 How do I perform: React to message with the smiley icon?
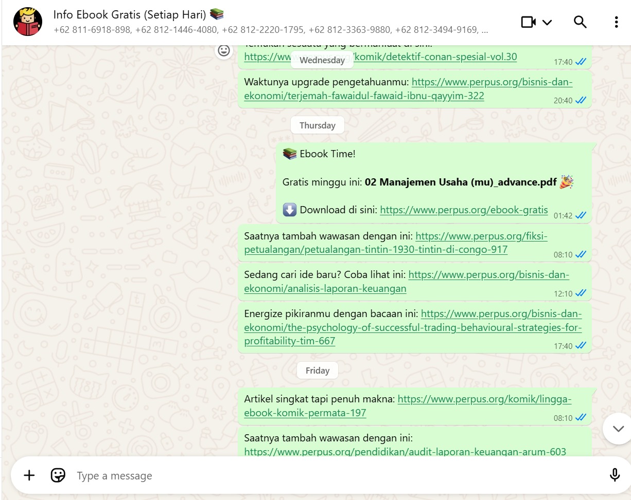click(223, 50)
